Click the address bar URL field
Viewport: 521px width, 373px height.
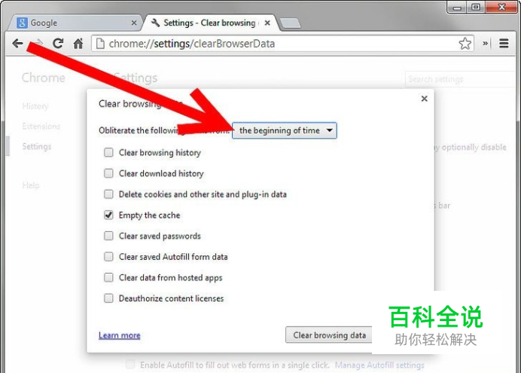[282, 44]
